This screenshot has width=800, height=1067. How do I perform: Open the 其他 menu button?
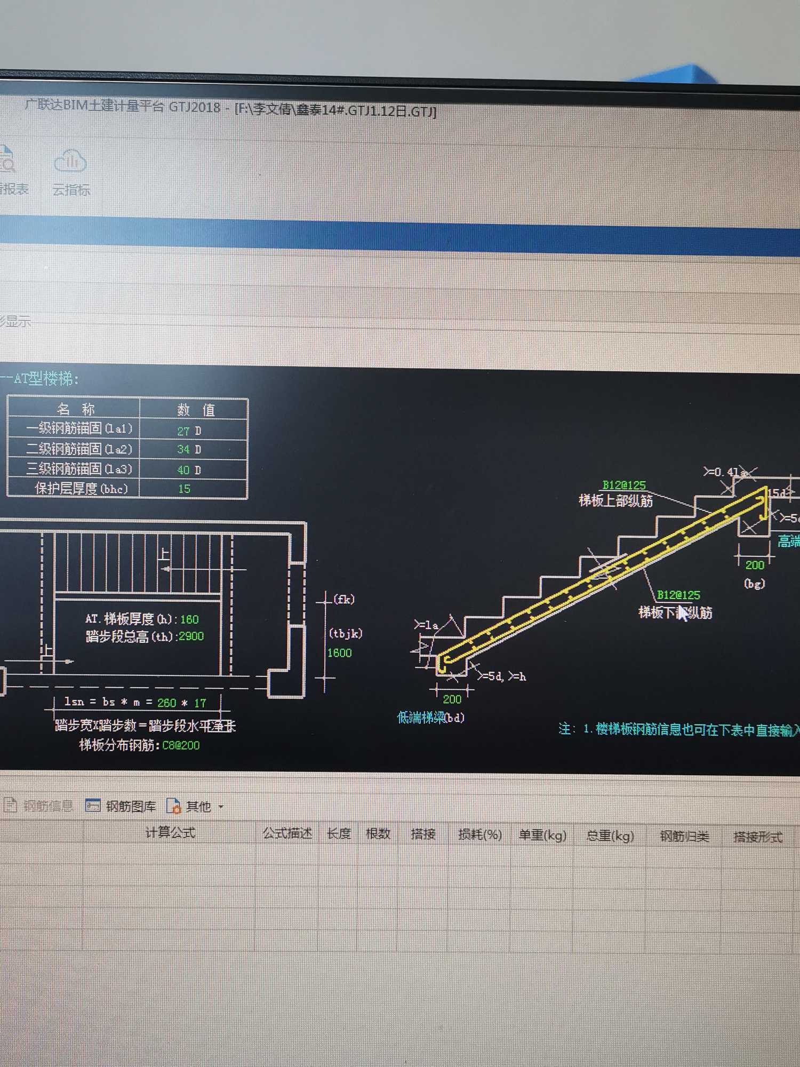pos(189,806)
